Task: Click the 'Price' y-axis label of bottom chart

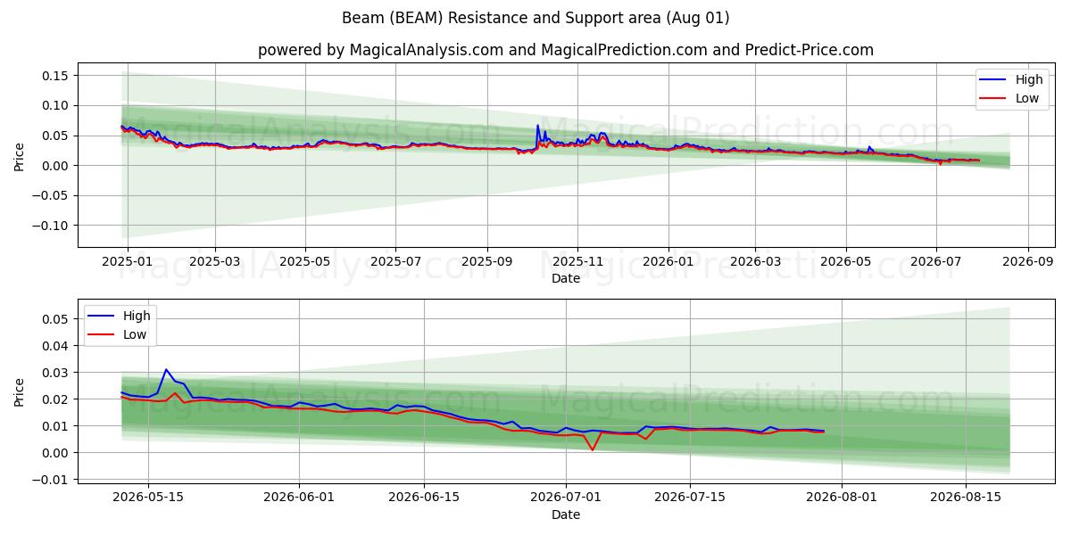Action: [x=20, y=391]
